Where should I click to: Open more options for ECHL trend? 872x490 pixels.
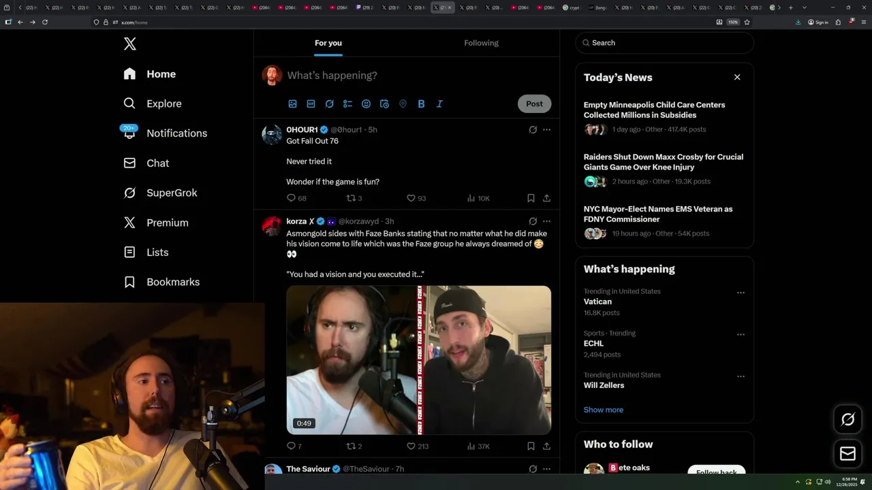(x=741, y=335)
